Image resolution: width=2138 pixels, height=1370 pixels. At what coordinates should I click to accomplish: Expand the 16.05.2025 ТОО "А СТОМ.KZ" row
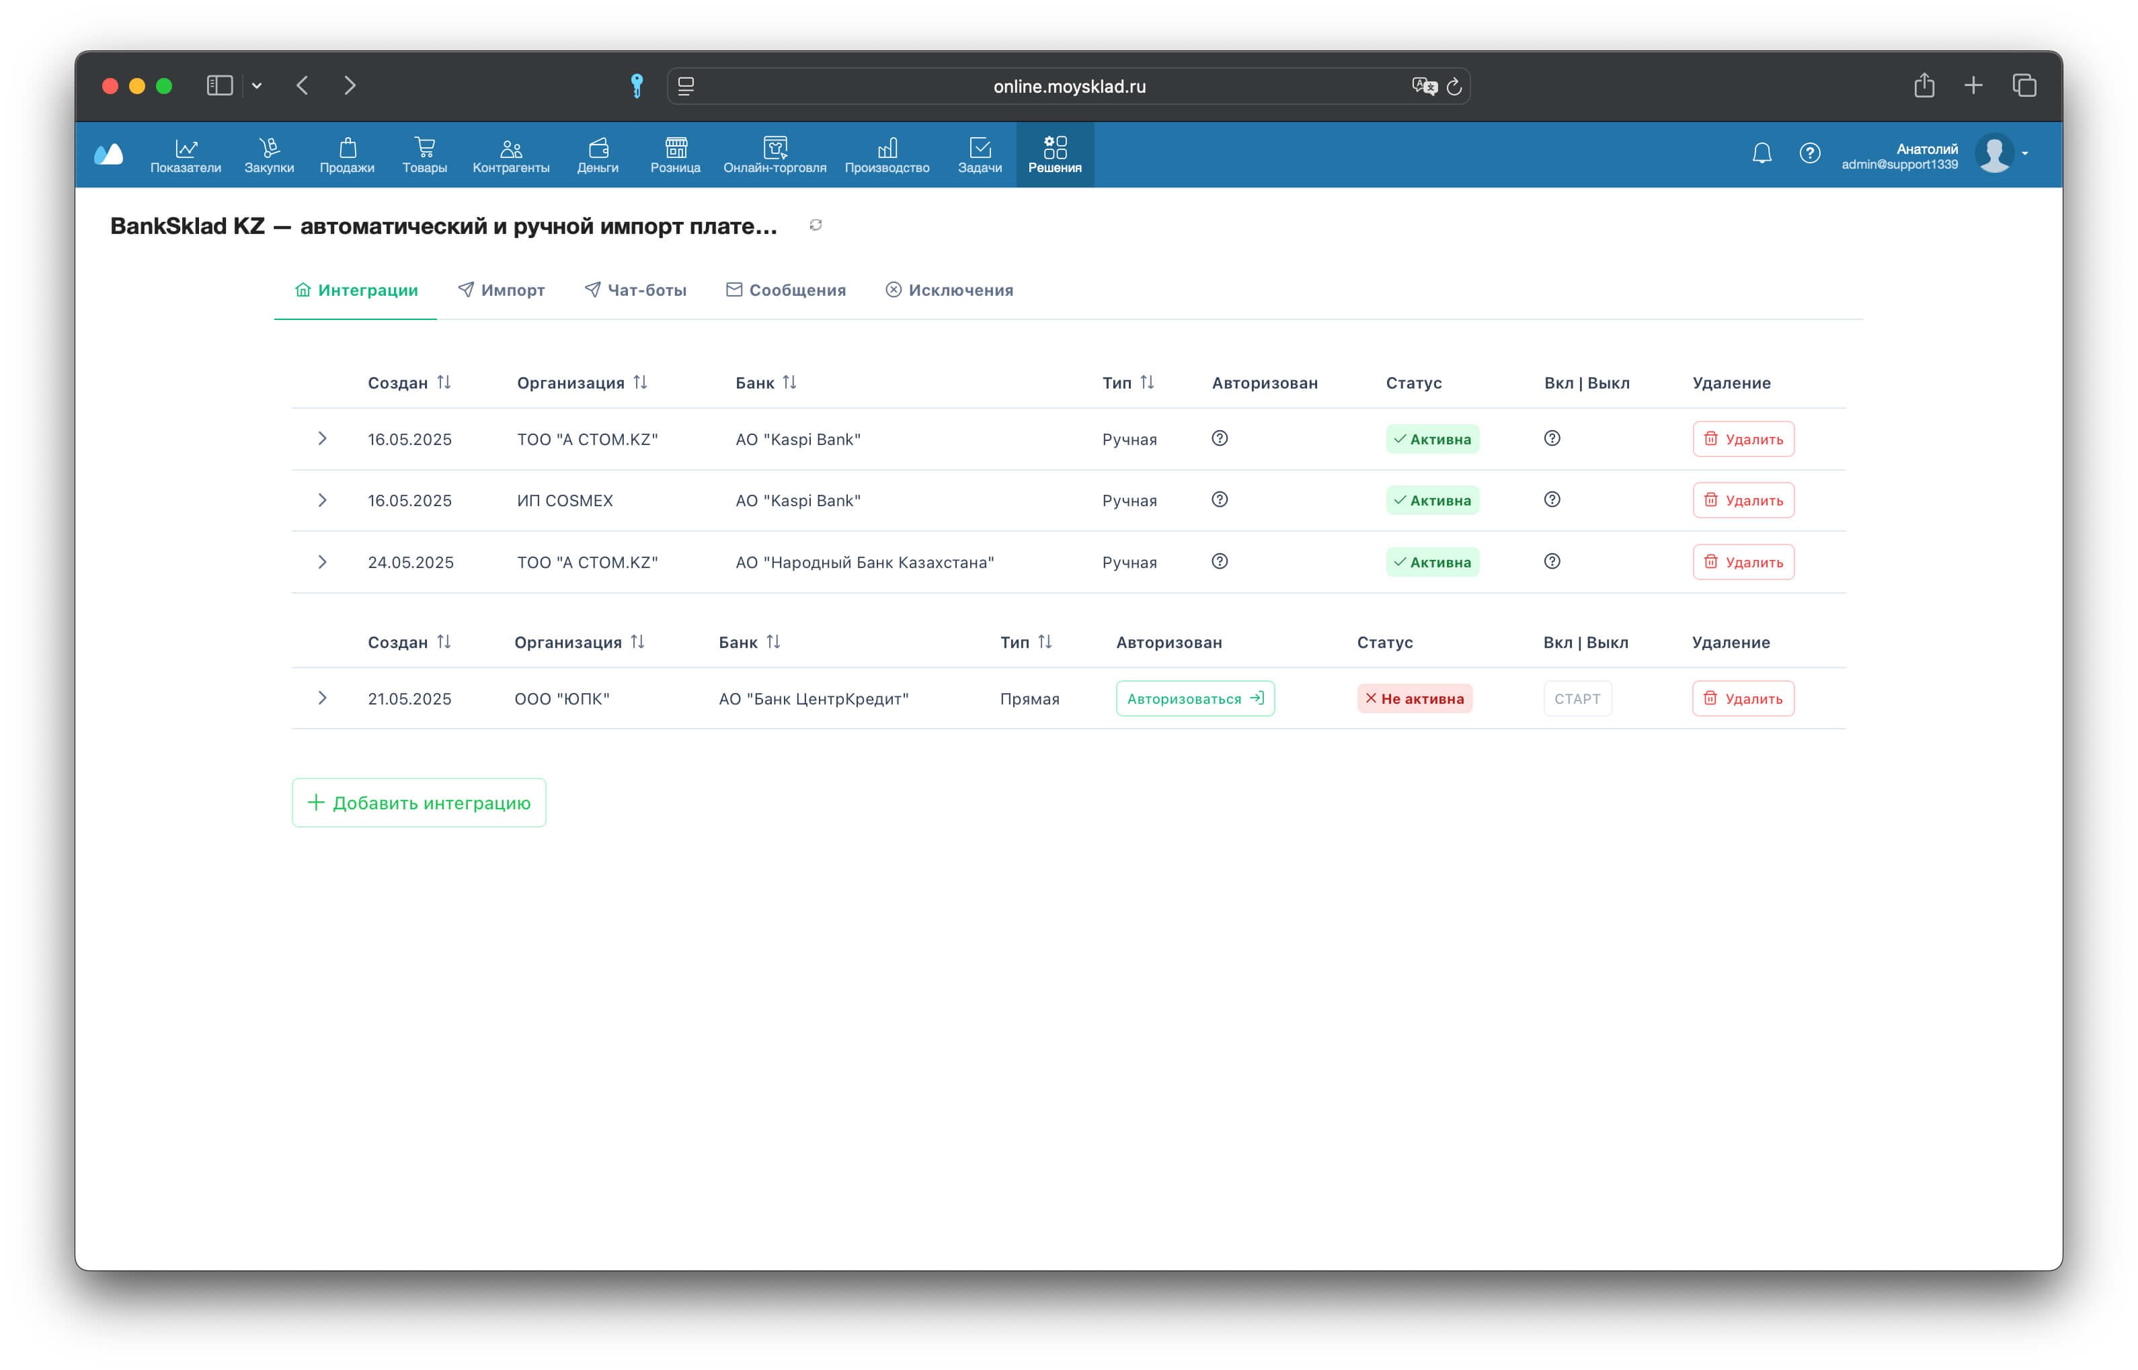(x=322, y=438)
